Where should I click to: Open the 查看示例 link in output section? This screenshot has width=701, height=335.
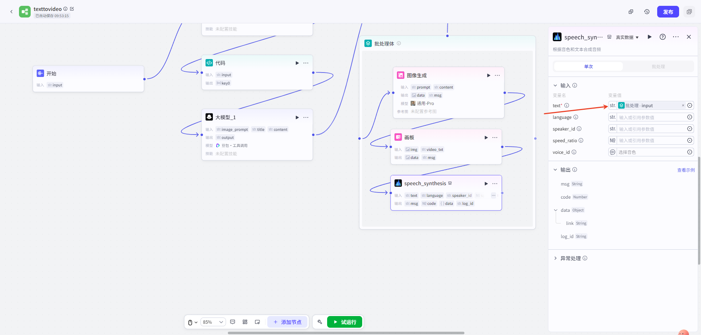point(686,170)
